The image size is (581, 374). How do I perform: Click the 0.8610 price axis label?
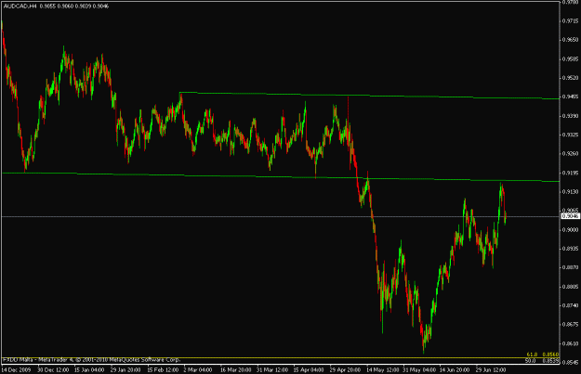coord(571,343)
